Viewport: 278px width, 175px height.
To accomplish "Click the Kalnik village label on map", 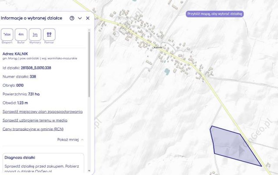I will (x=158, y=47).
